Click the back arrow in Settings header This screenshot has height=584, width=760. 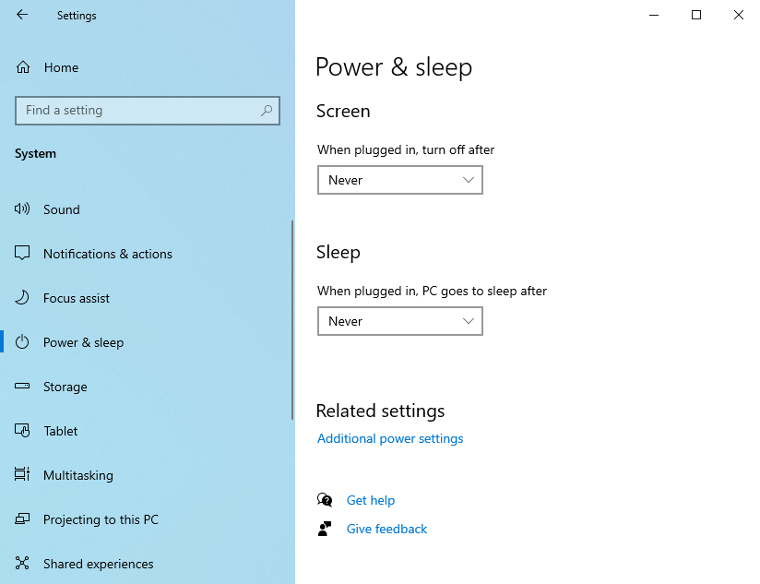[22, 15]
